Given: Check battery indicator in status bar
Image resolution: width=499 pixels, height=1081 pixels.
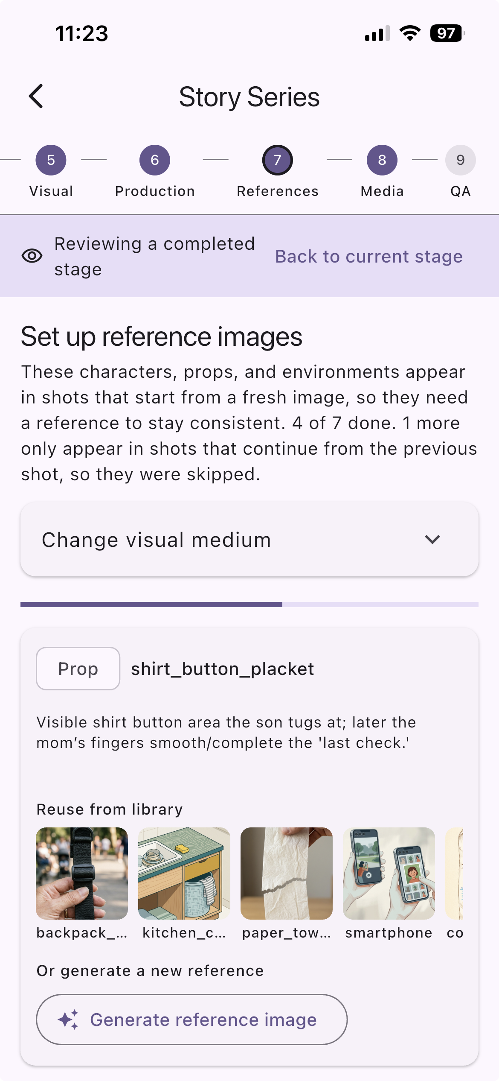Looking at the screenshot, I should point(447,33).
